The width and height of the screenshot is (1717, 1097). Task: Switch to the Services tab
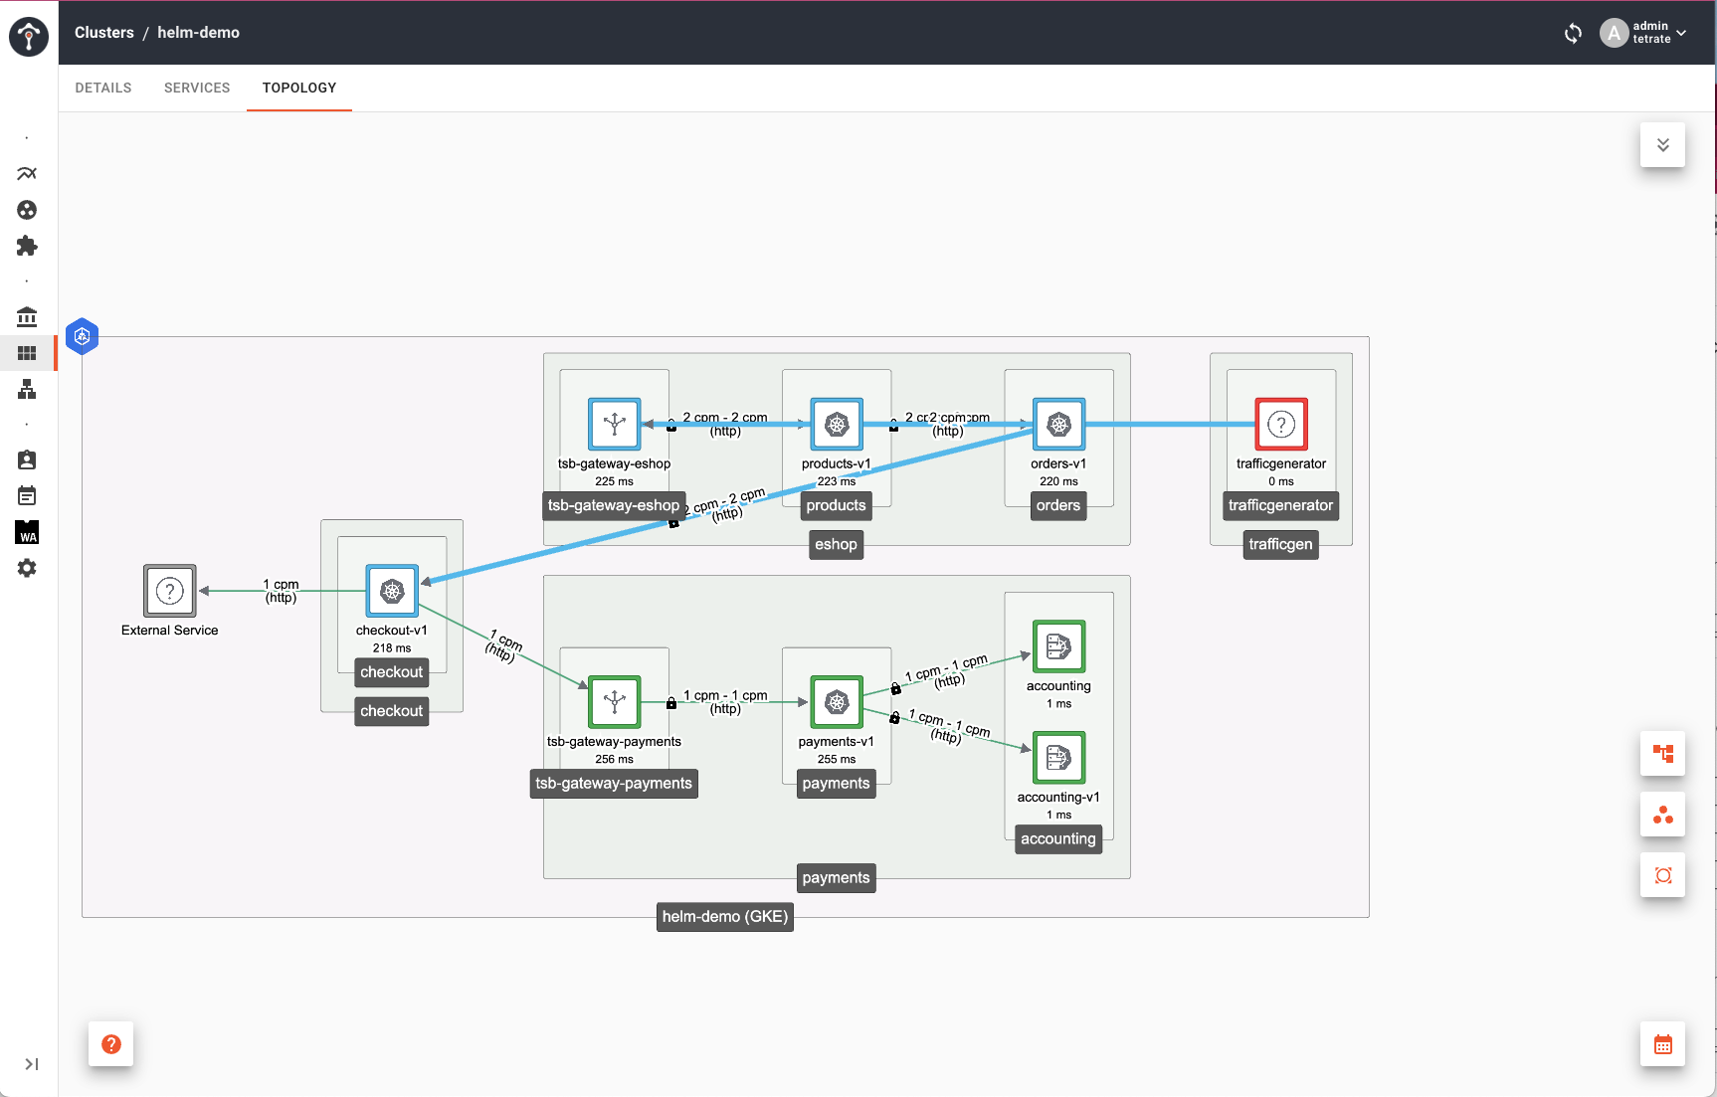coord(197,88)
